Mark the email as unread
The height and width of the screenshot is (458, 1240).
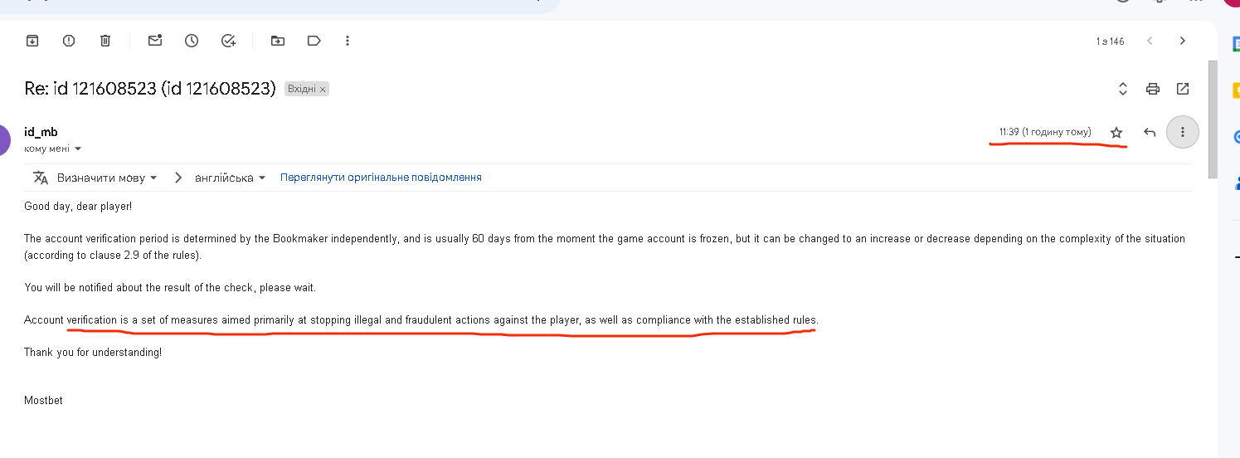pyautogui.click(x=155, y=41)
